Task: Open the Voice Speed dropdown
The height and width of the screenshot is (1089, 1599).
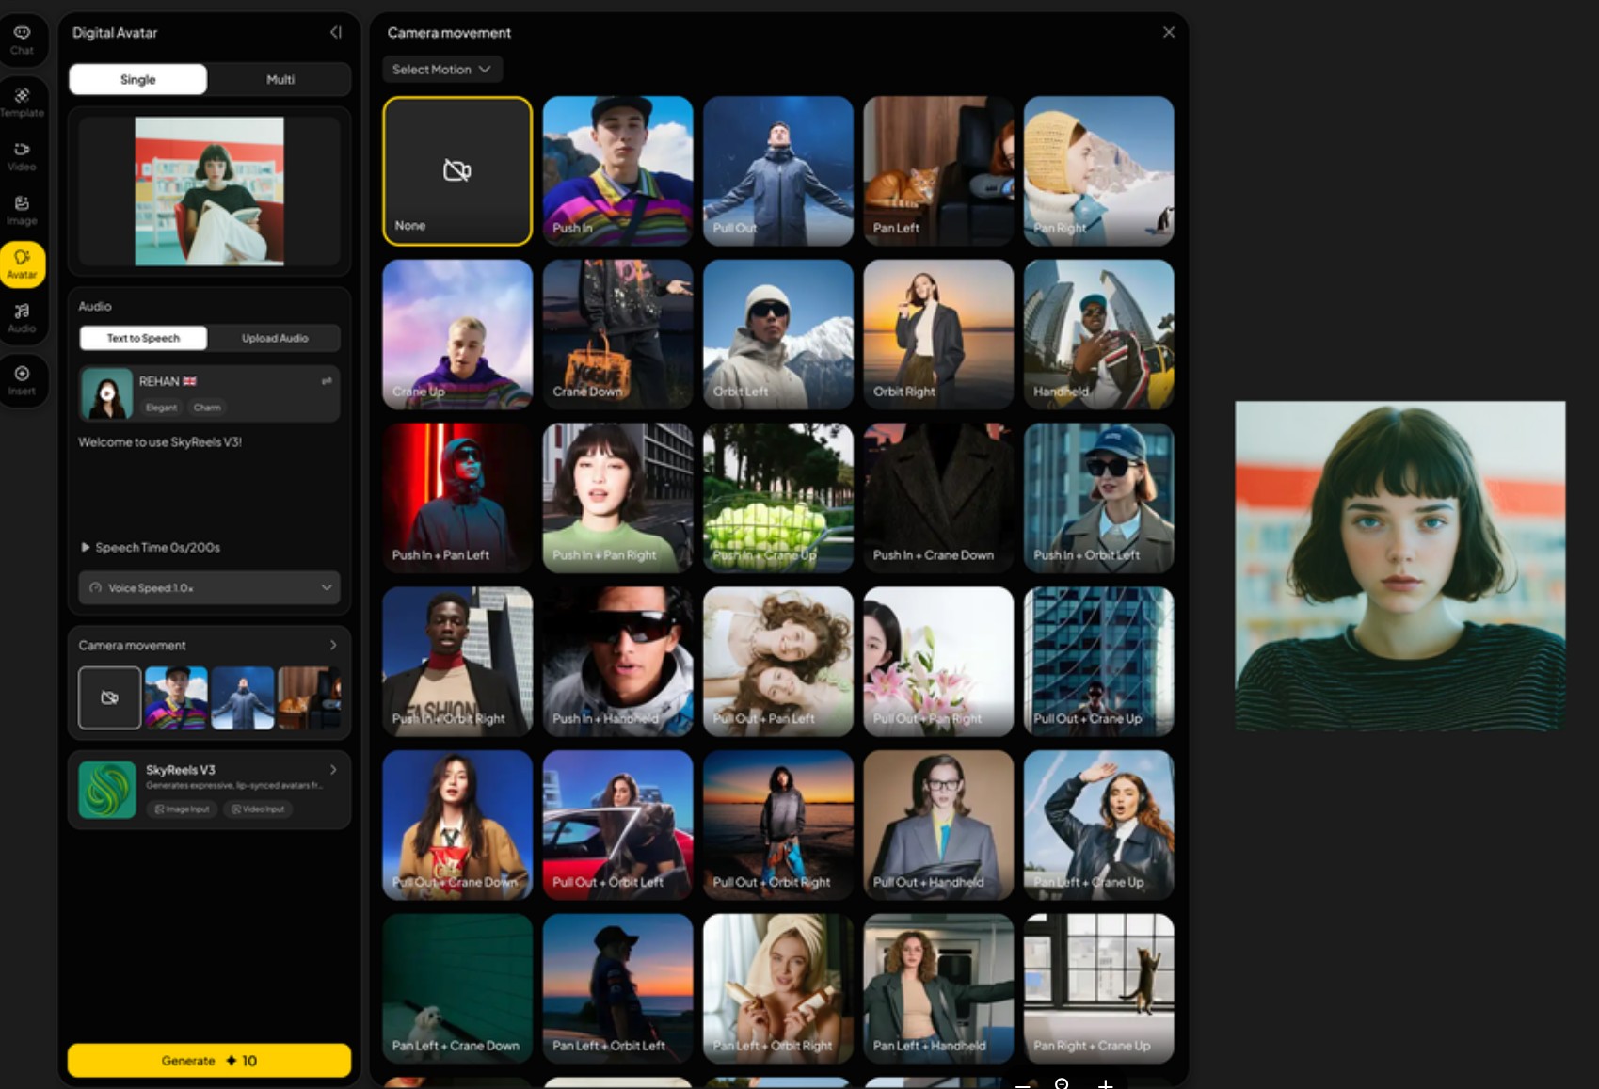Action: click(x=210, y=587)
